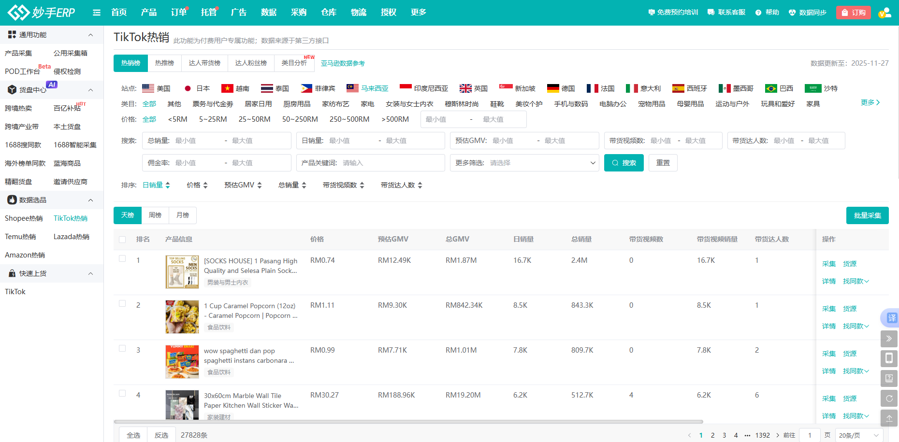The image size is (899, 442).
Task: Open the 20条/页 page size dropdown
Action: pos(858,435)
